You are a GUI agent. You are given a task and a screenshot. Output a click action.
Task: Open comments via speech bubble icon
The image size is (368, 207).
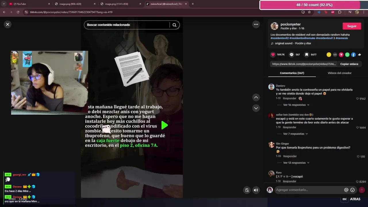(x=292, y=54)
